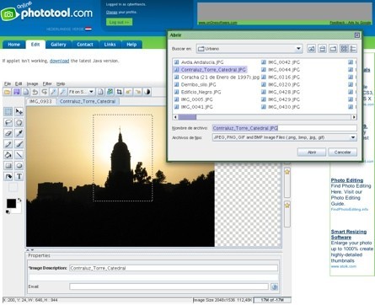Select the Ellipse shape tool
Screen dimensions: 375x305
19,165
